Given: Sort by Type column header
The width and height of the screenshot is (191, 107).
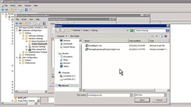Looking at the screenshot, I should tap(159, 41).
